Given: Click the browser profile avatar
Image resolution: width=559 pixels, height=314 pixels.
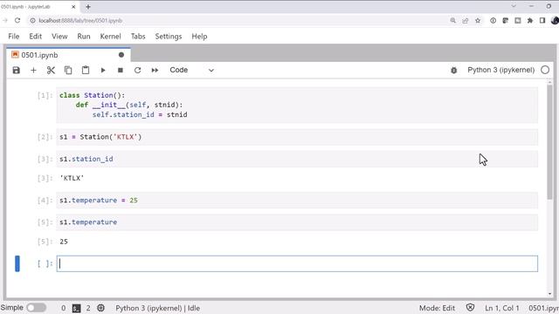Looking at the screenshot, I should [555, 21].
